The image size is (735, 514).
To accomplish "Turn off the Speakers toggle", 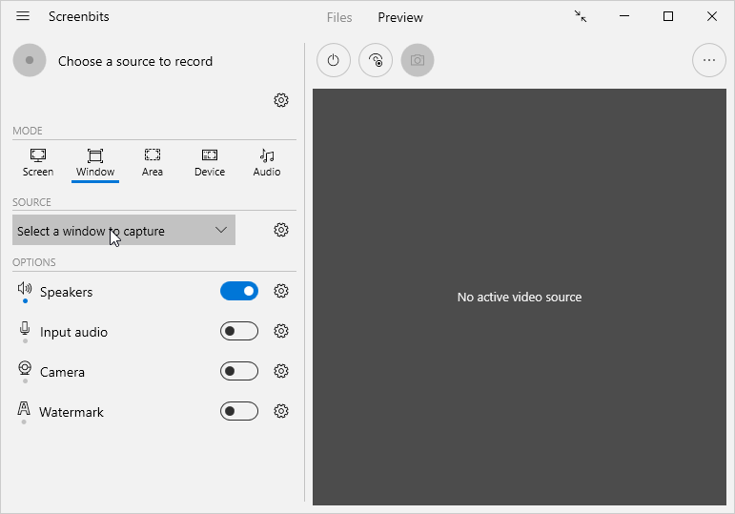I will [x=239, y=291].
